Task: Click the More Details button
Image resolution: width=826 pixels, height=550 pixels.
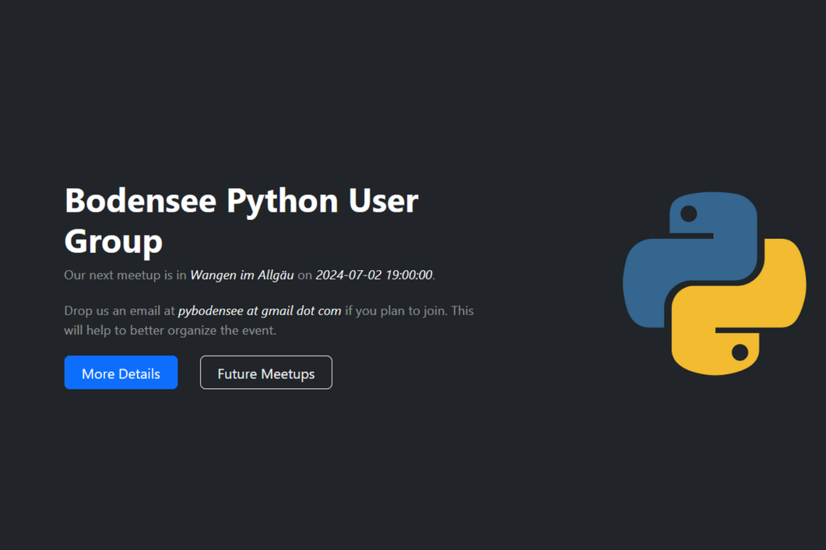Action: pos(121,373)
